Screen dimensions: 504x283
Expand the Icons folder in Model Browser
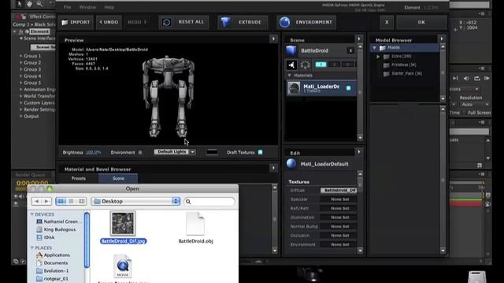tap(378, 57)
